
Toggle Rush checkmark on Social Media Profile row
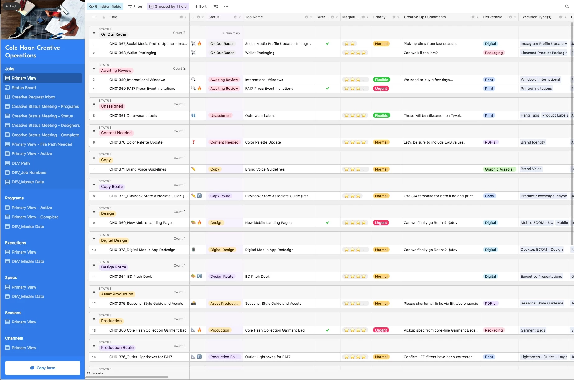[x=328, y=44]
